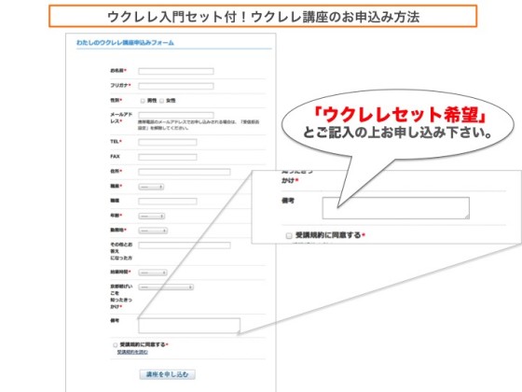Screen dimensions: 522x392
Task: Click the FAX number field
Action: pos(168,157)
